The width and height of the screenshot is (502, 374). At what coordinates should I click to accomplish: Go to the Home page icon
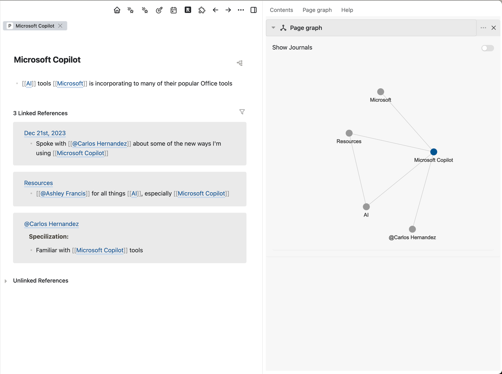117,10
